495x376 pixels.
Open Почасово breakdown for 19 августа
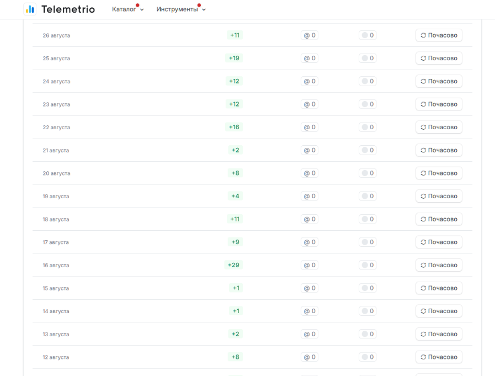[439, 197]
